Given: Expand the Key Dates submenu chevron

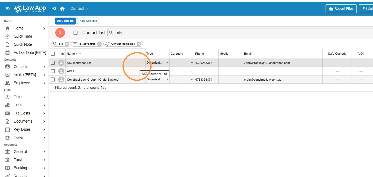Looking at the screenshot, I should point(44,129).
